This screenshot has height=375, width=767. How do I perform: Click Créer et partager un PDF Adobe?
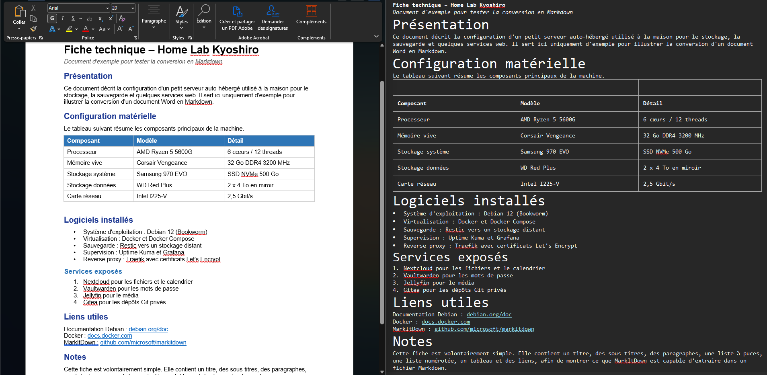[x=237, y=18]
